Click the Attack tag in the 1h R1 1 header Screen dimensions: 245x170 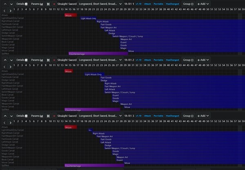pyautogui.click(x=147, y=3)
